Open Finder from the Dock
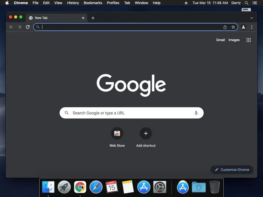Image resolution: width=263 pixels, height=197 pixels. [48, 187]
